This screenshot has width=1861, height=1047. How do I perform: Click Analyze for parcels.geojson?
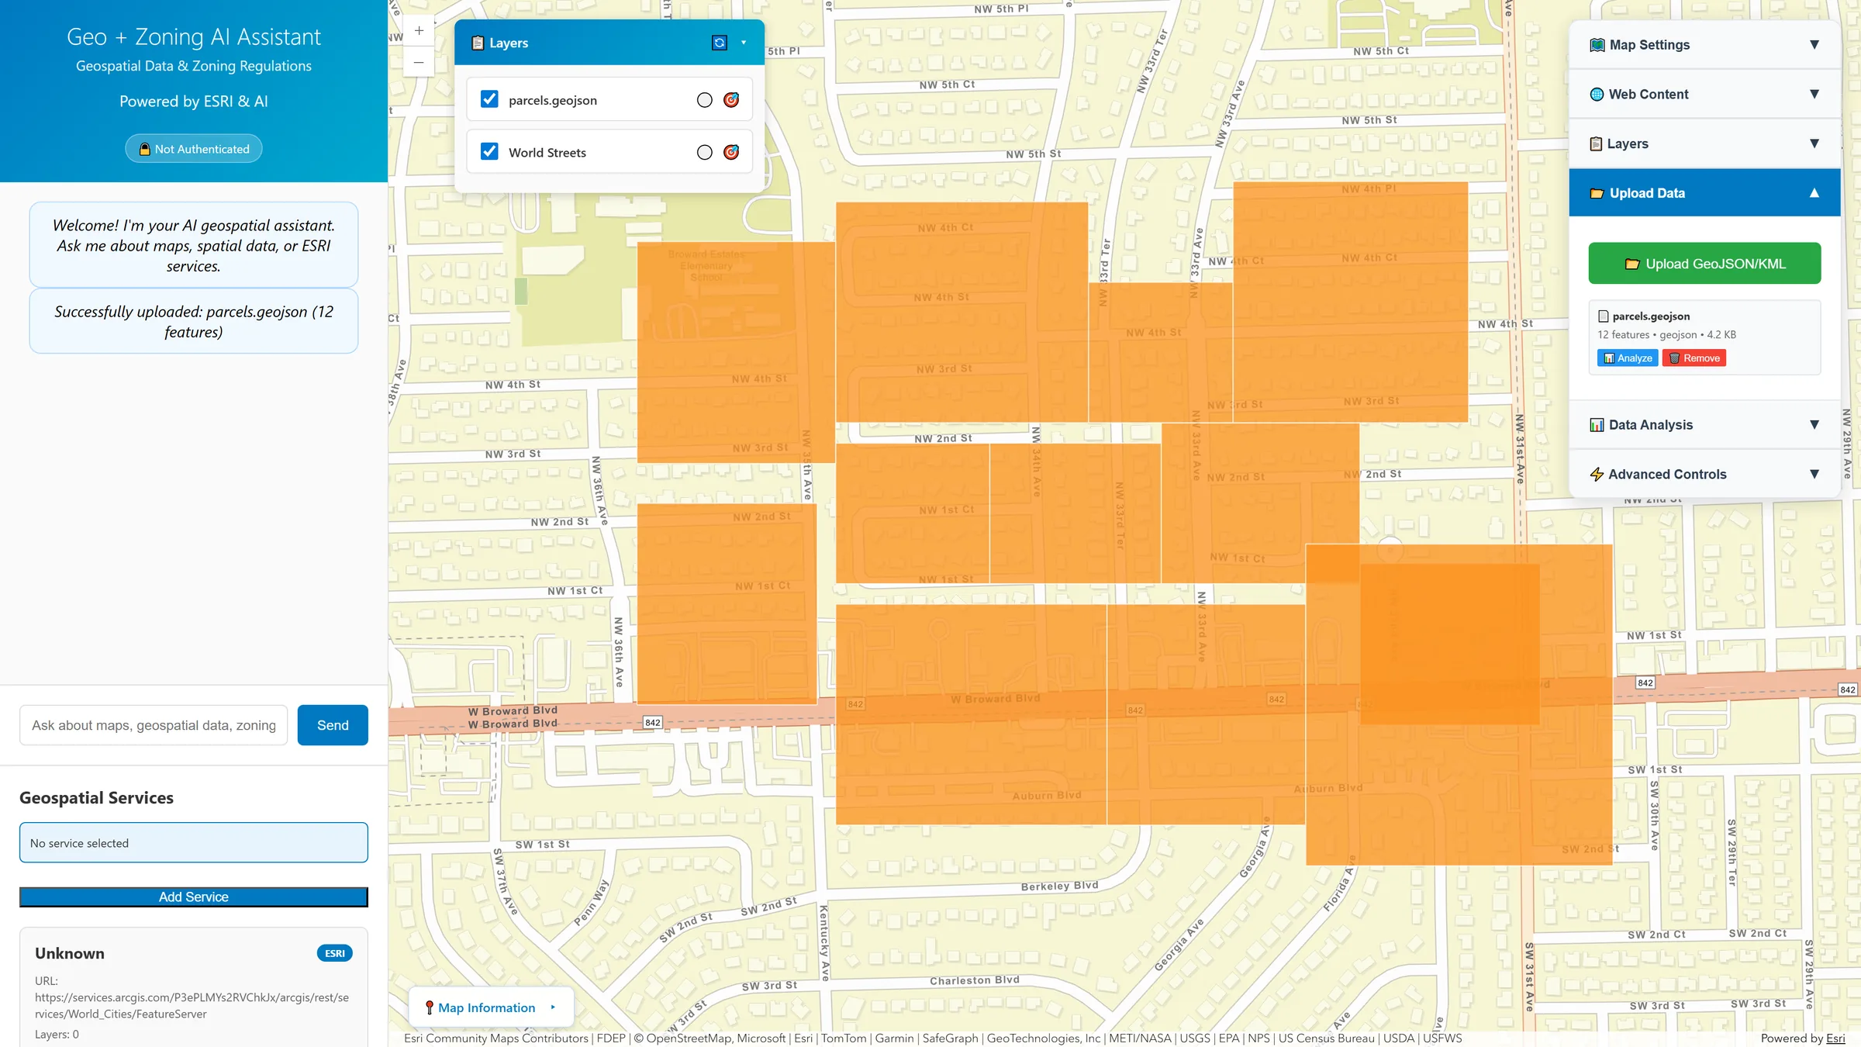(x=1628, y=358)
